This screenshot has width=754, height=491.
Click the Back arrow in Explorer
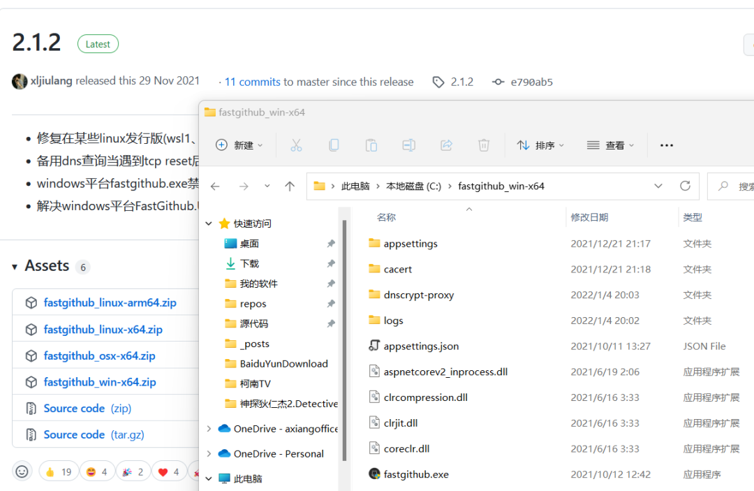215,186
